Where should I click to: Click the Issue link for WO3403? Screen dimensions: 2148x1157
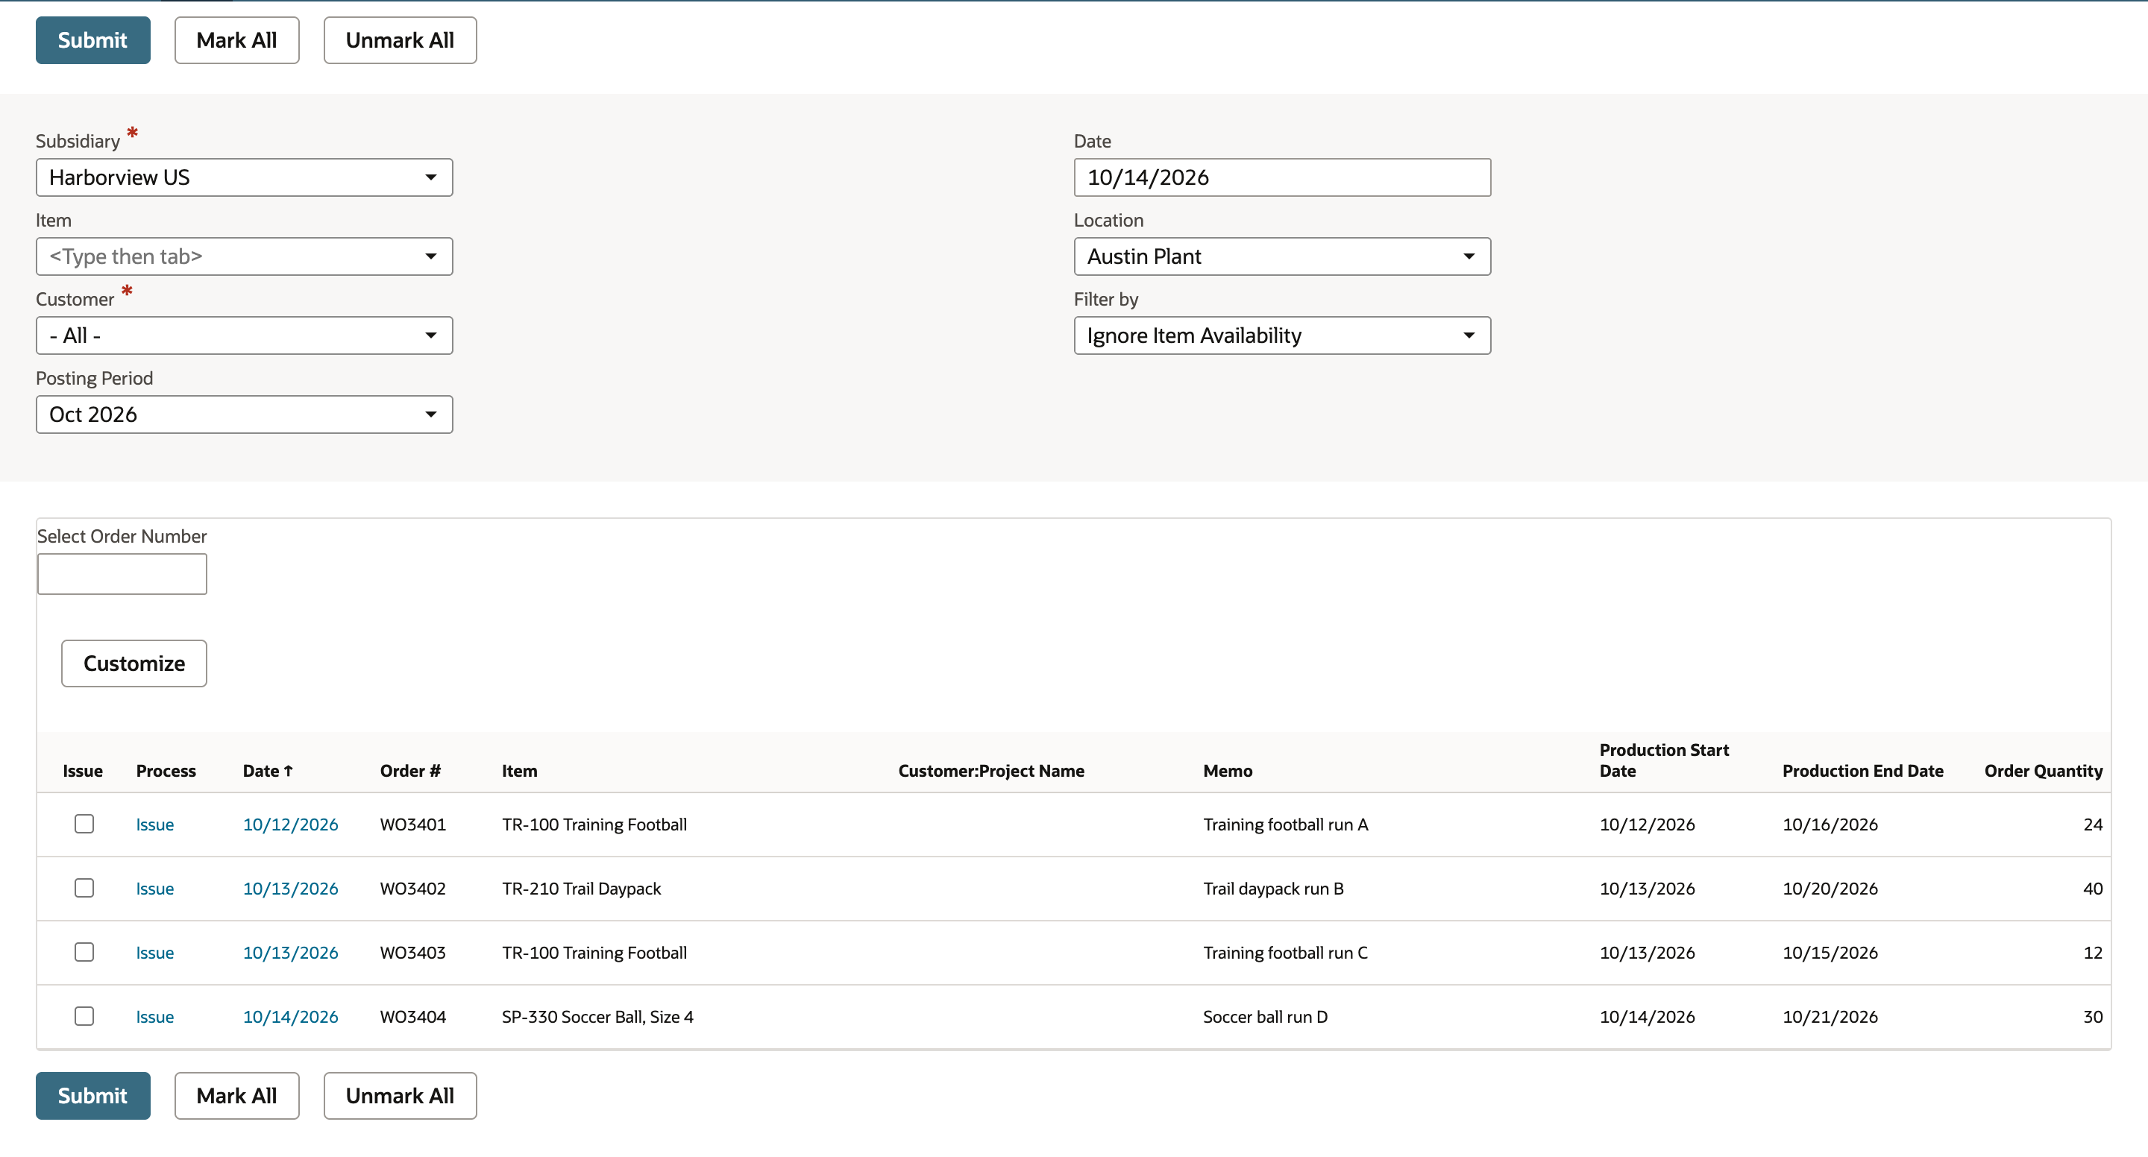click(x=155, y=953)
